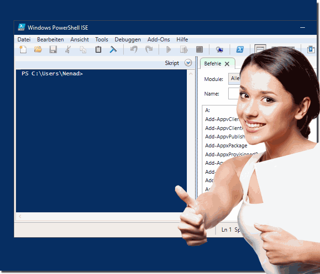Expand the Skript pane with the chevron
This screenshot has height=274, width=320.
(188, 63)
